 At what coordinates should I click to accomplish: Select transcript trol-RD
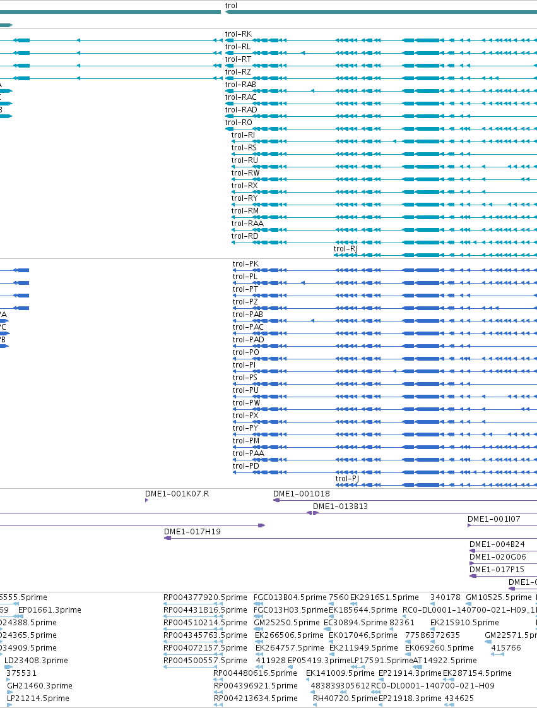point(245,236)
